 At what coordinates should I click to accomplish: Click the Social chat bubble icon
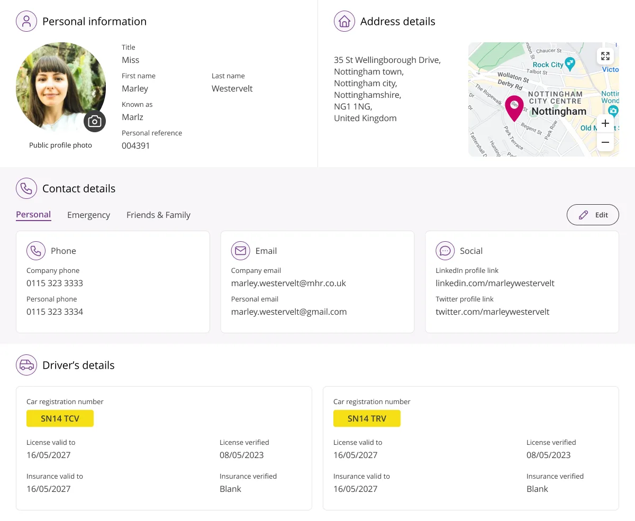(445, 251)
